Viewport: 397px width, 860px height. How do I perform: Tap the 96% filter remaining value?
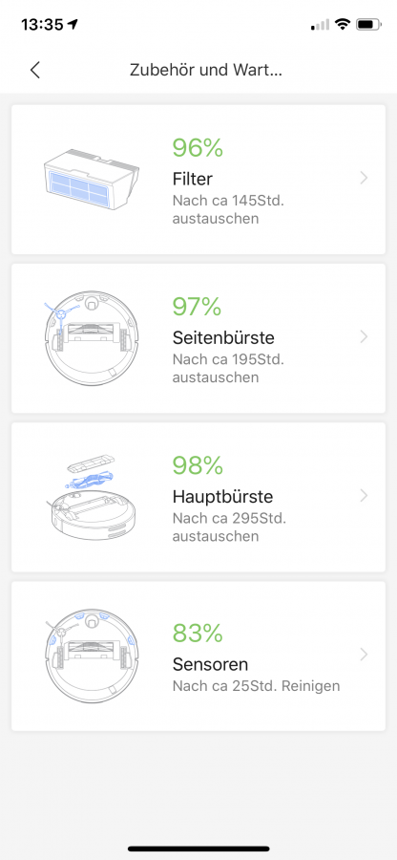click(x=198, y=147)
